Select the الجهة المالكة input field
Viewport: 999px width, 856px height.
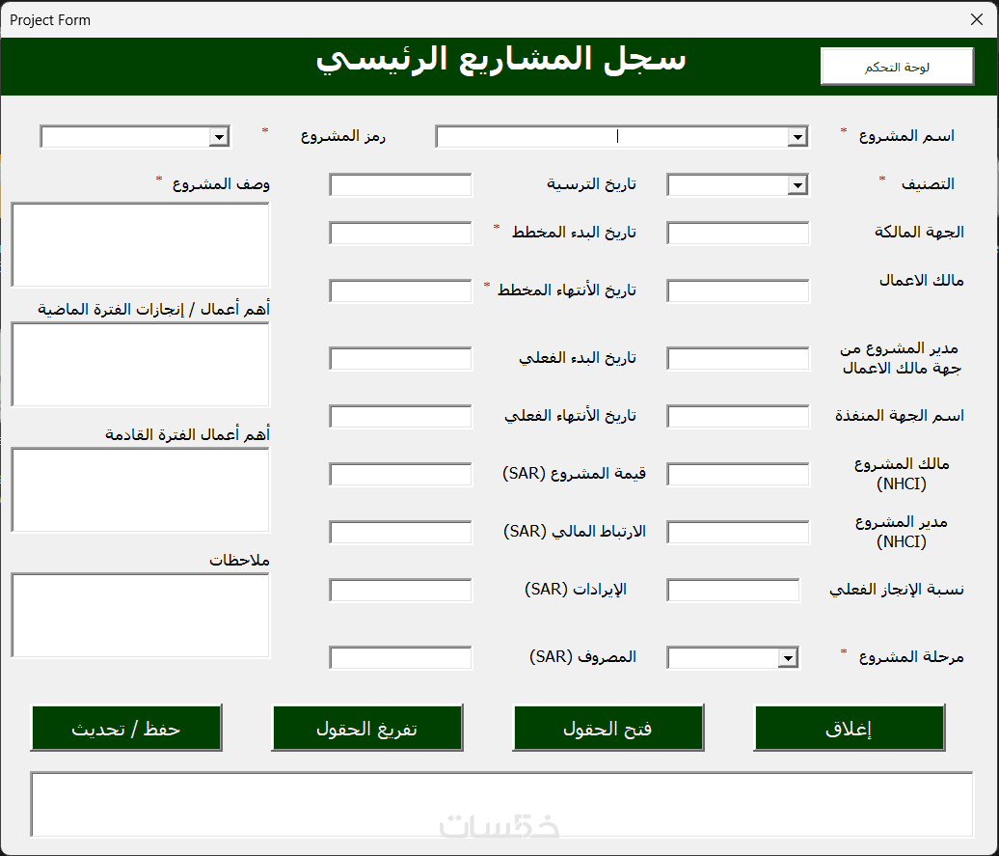pyautogui.click(x=738, y=234)
